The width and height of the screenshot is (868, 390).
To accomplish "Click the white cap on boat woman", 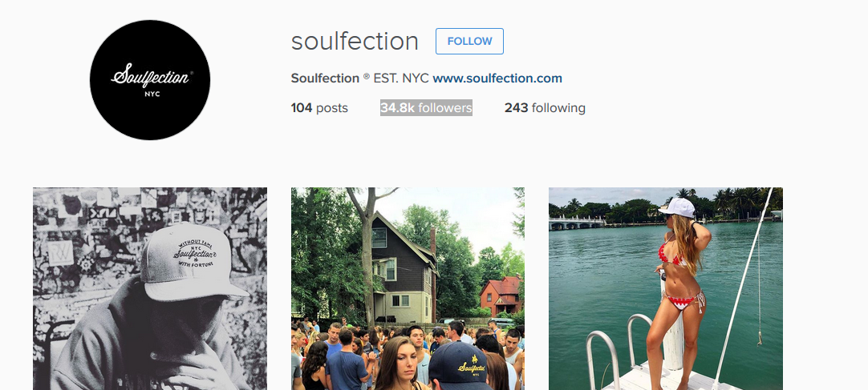I will pos(677,207).
